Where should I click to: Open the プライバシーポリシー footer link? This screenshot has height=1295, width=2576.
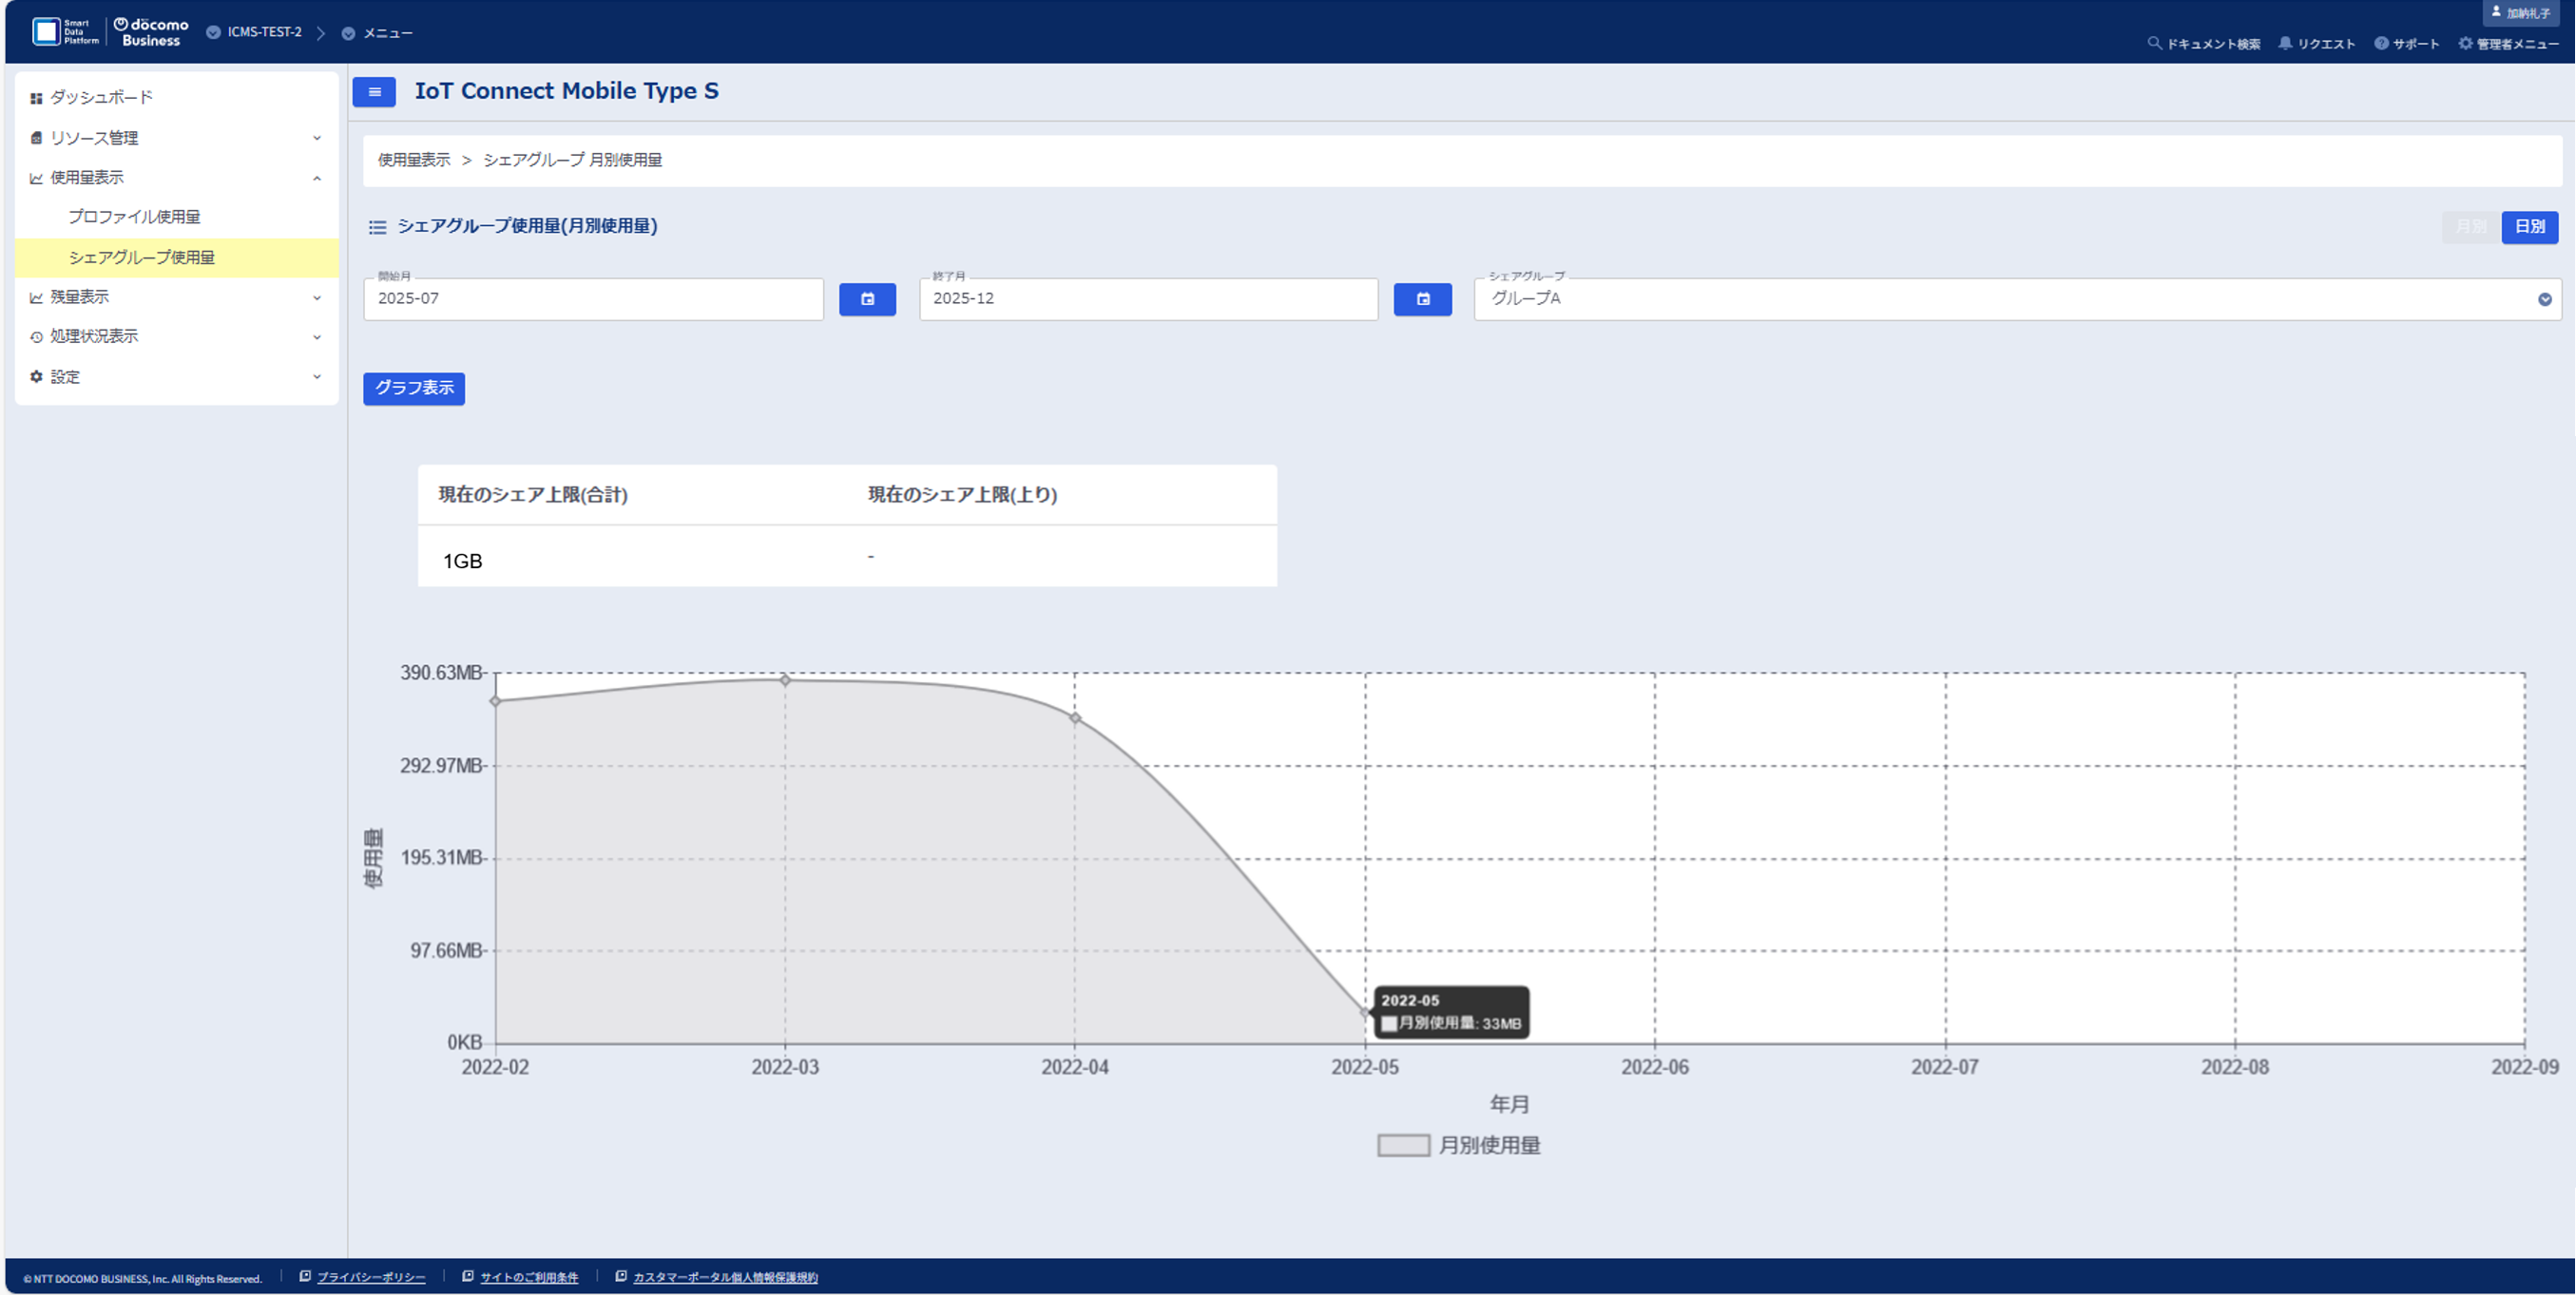tap(371, 1277)
